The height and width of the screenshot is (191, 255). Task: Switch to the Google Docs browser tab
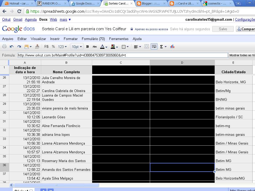(x=84, y=3)
